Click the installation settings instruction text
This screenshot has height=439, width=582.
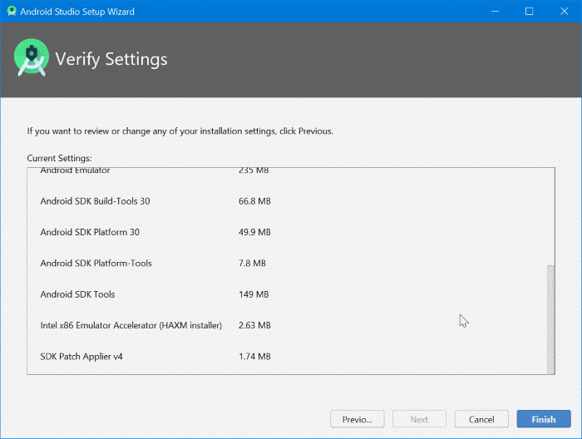click(180, 131)
